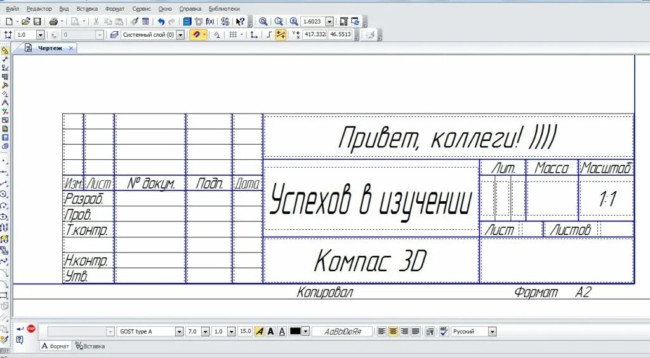The width and height of the screenshot is (650, 358).
Task: Justify text across full width
Action: point(415,331)
